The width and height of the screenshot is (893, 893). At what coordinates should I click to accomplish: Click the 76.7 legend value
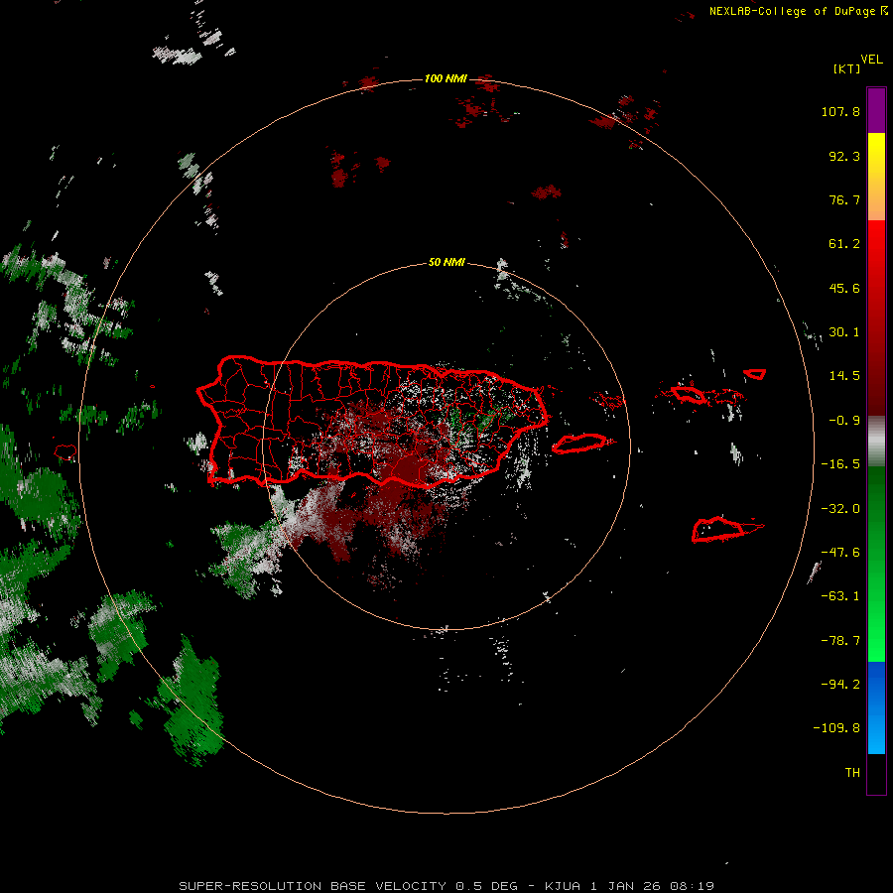pos(844,199)
